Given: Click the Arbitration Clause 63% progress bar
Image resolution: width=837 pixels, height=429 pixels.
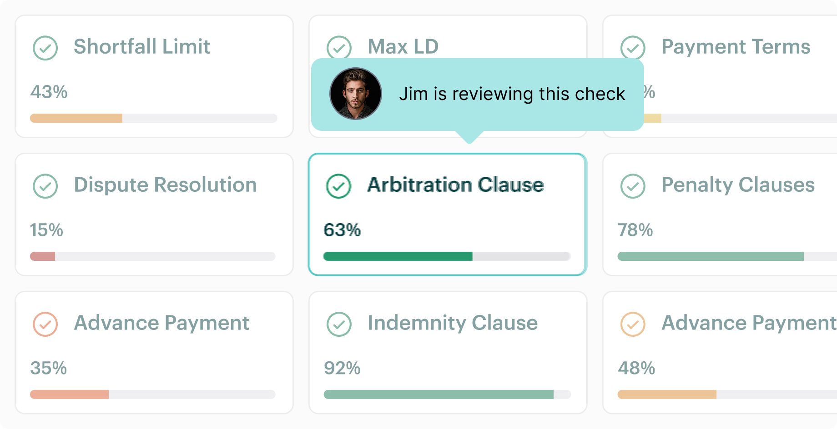Looking at the screenshot, I should click(447, 256).
